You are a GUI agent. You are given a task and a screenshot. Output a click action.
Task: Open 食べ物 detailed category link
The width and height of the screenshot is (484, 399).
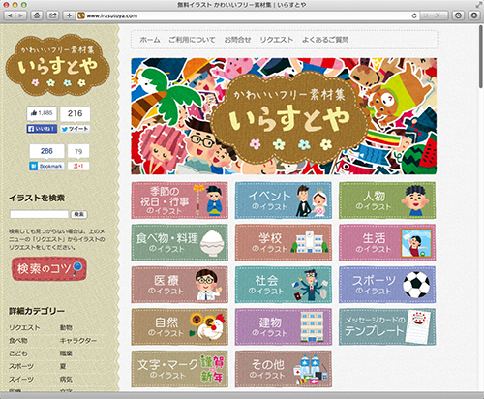[18, 341]
